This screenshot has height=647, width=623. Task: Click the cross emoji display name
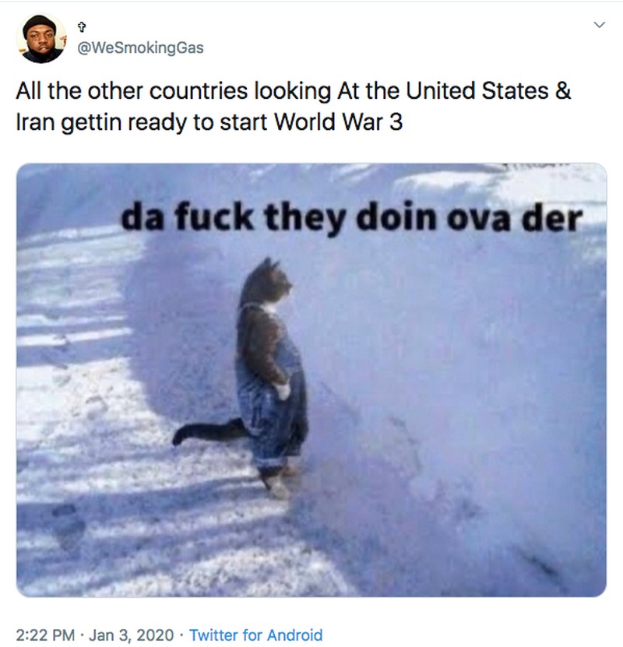click(x=82, y=28)
